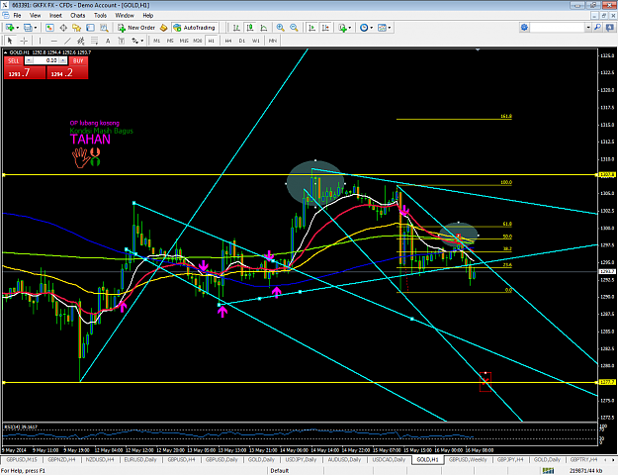618x475 pixels.
Task: Open the Profiles icon in the toolbar
Action: coord(28,28)
